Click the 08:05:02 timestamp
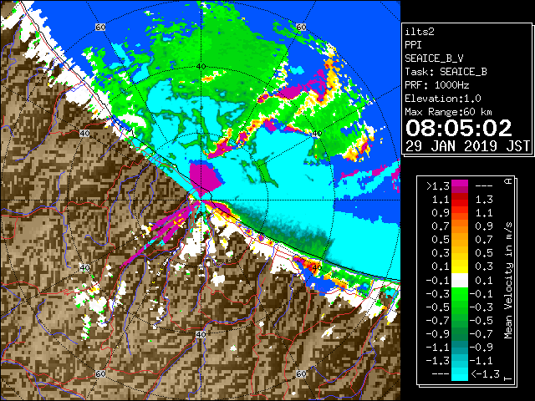This screenshot has width=535, height=401. (x=459, y=128)
